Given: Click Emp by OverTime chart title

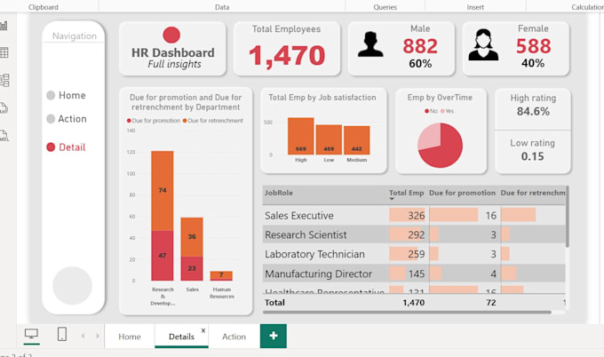Looking at the screenshot, I should click(x=440, y=98).
